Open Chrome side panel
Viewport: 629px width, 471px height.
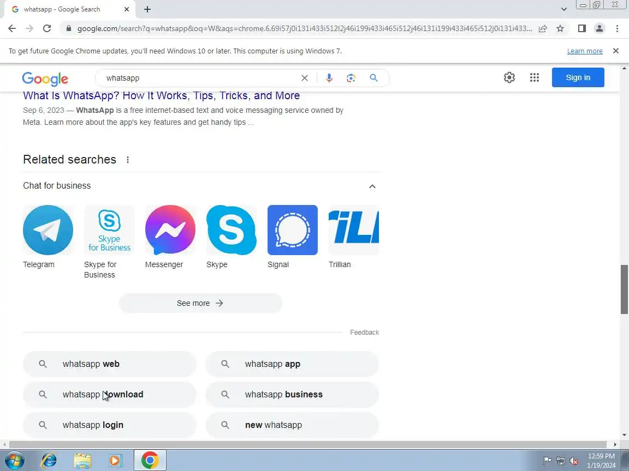[581, 28]
